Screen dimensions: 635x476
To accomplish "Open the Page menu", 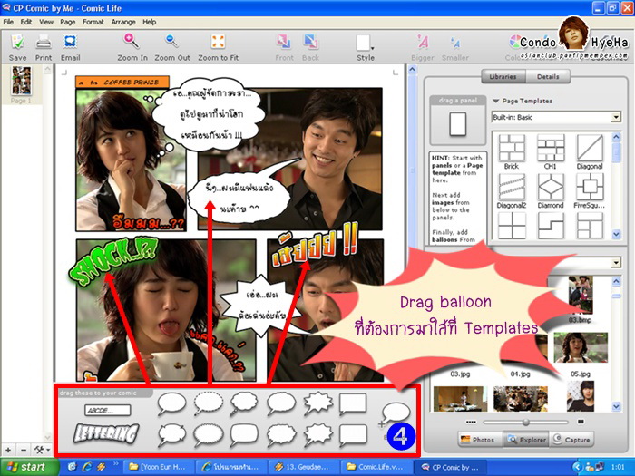I will [x=68, y=22].
